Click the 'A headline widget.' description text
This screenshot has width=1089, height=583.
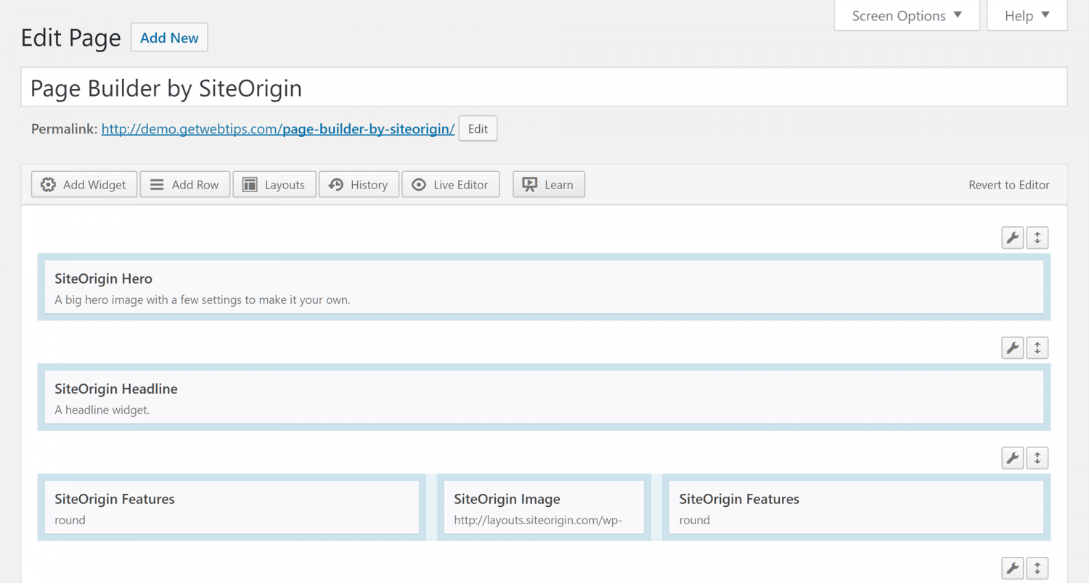[x=102, y=410]
